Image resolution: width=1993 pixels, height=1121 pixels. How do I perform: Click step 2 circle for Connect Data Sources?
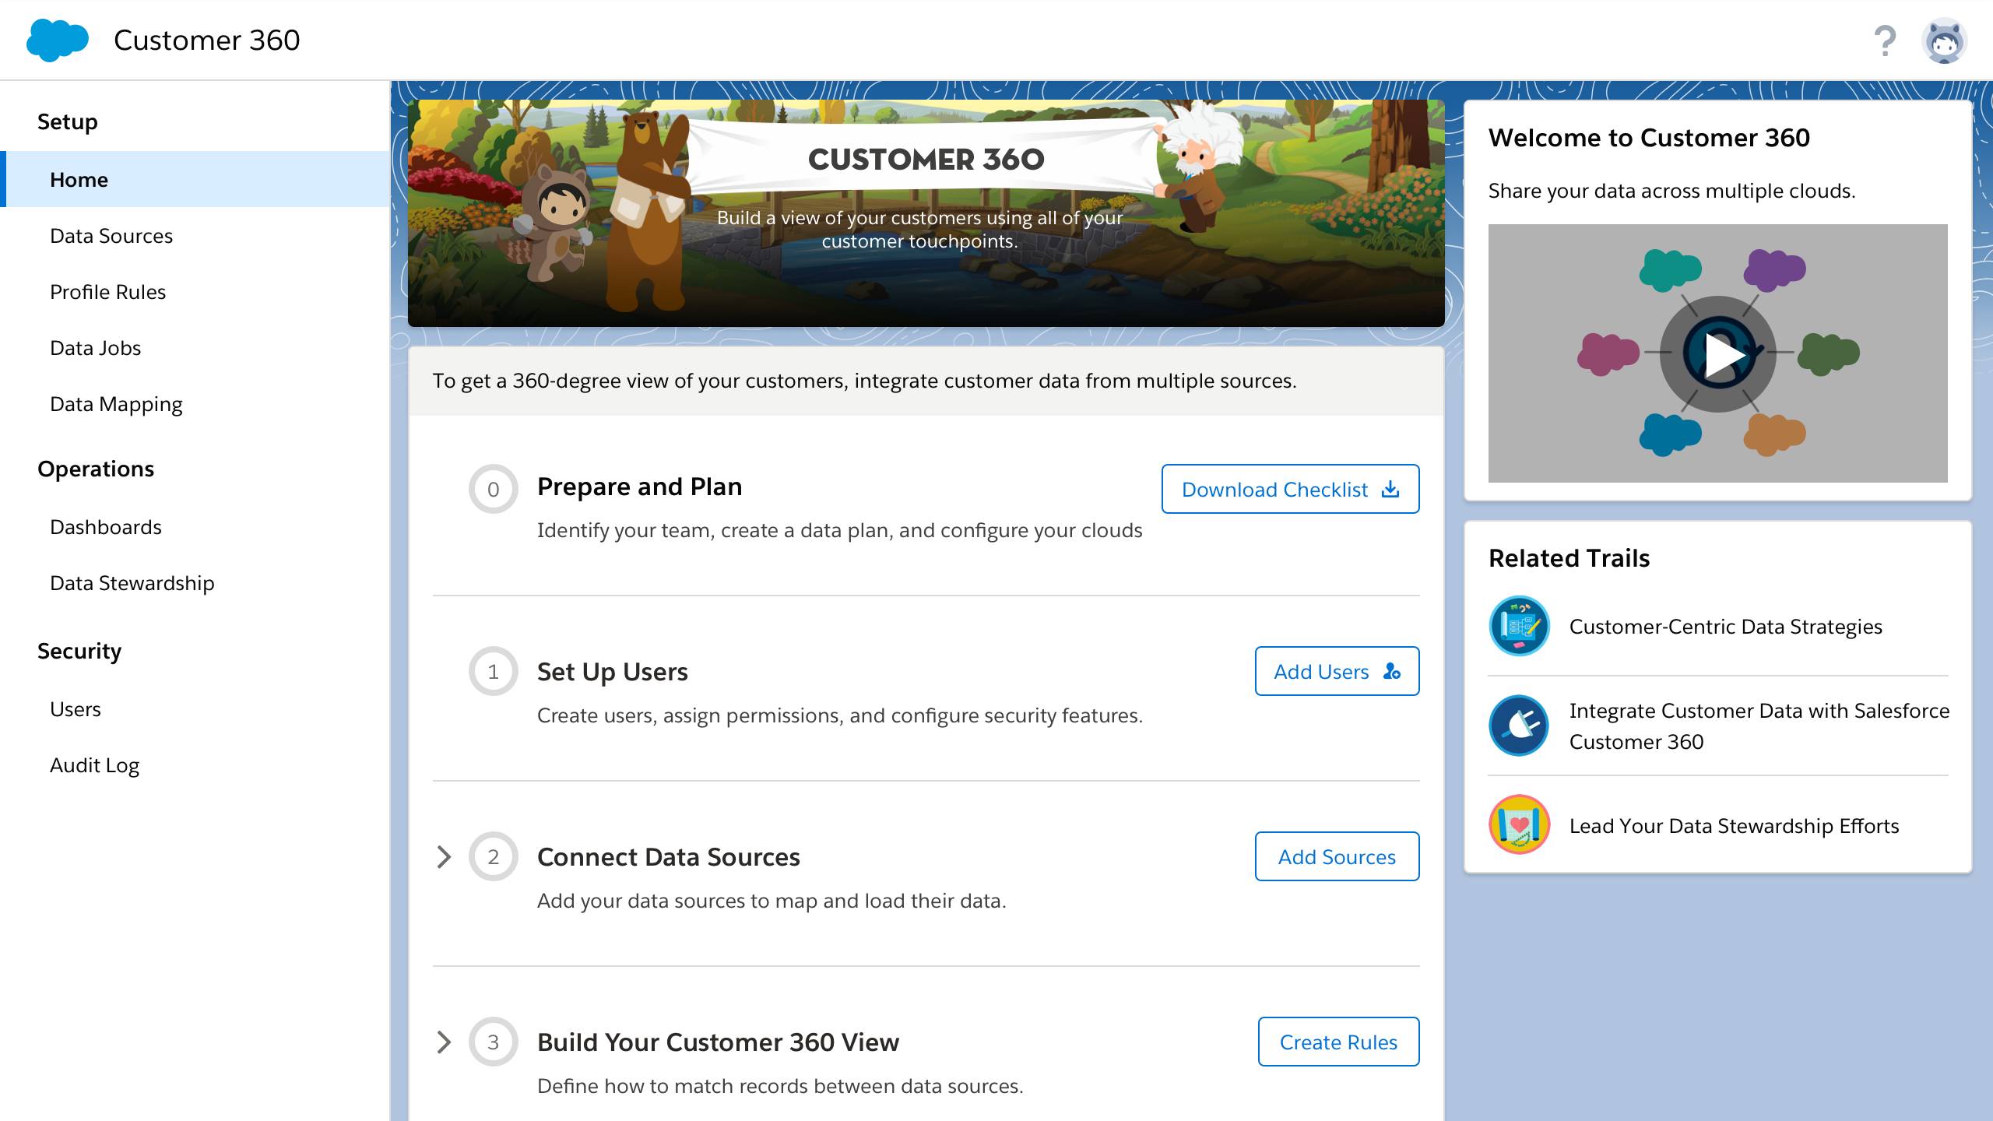coord(493,856)
